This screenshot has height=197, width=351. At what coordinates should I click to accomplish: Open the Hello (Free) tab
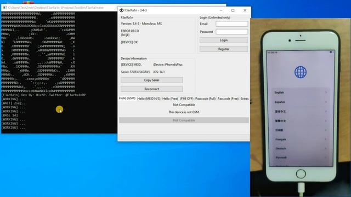pyautogui.click(x=170, y=99)
